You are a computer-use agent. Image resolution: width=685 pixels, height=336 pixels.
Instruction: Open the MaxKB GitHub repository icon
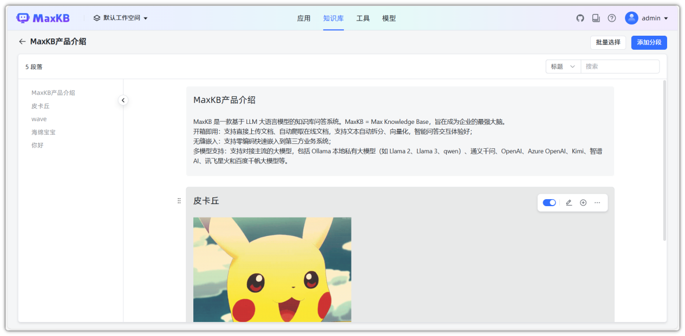(x=580, y=18)
